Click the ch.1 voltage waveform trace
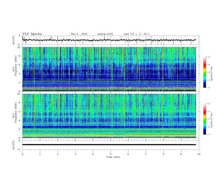This screenshot has height=173, width=224. pyautogui.click(x=109, y=40)
